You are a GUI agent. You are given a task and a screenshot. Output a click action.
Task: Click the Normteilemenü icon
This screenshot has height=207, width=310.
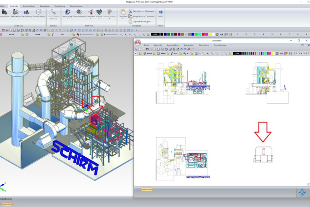tap(80, 12)
